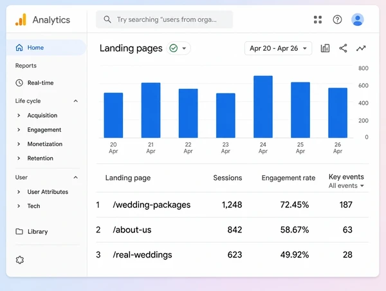The image size is (386, 291).
Task: Click the Key events column header
Action: (x=346, y=176)
